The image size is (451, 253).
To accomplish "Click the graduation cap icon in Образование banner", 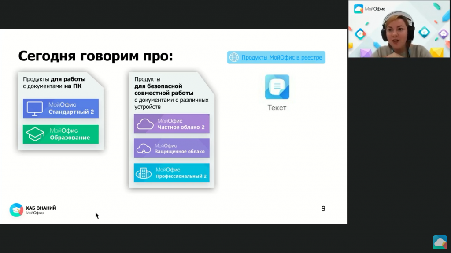I will (x=35, y=134).
